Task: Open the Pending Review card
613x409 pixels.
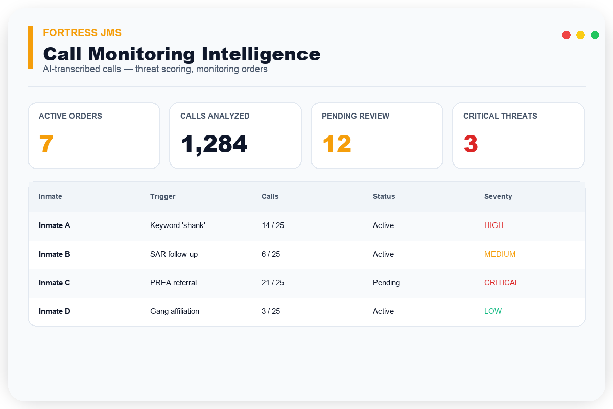Action: coord(377,135)
